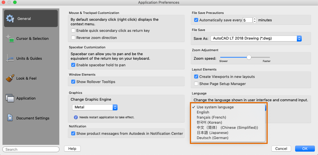Viewport: 318px width, 155px height.
Task: Click the General gear icon
Action: pyautogui.click(x=10, y=18)
